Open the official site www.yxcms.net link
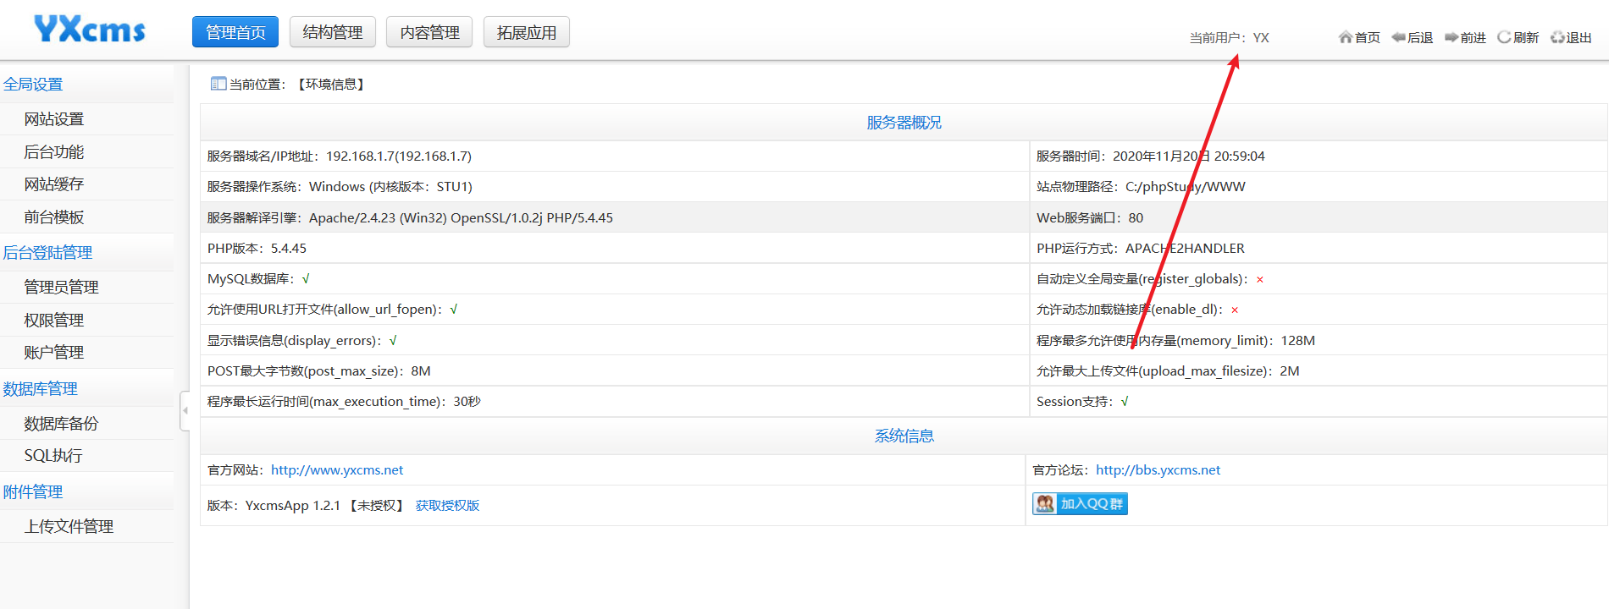Viewport: 1609px width, 609px height. pyautogui.click(x=337, y=470)
